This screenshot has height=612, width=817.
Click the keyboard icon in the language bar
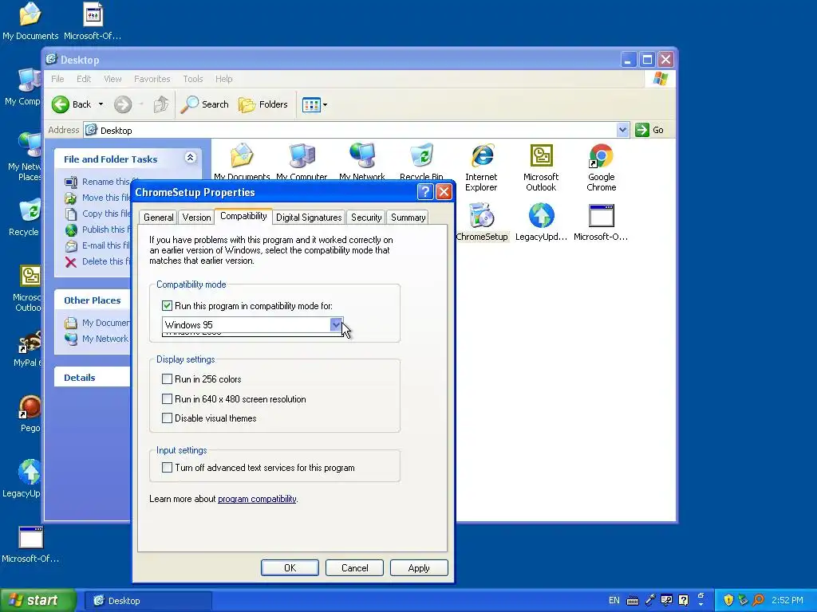point(633,601)
